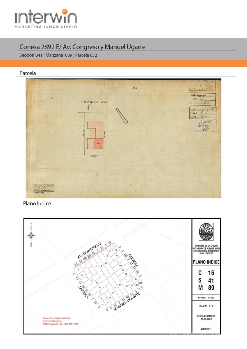Click lot '31' on the index map
The height and width of the screenshot is (349, 247).
[x=118, y=261]
